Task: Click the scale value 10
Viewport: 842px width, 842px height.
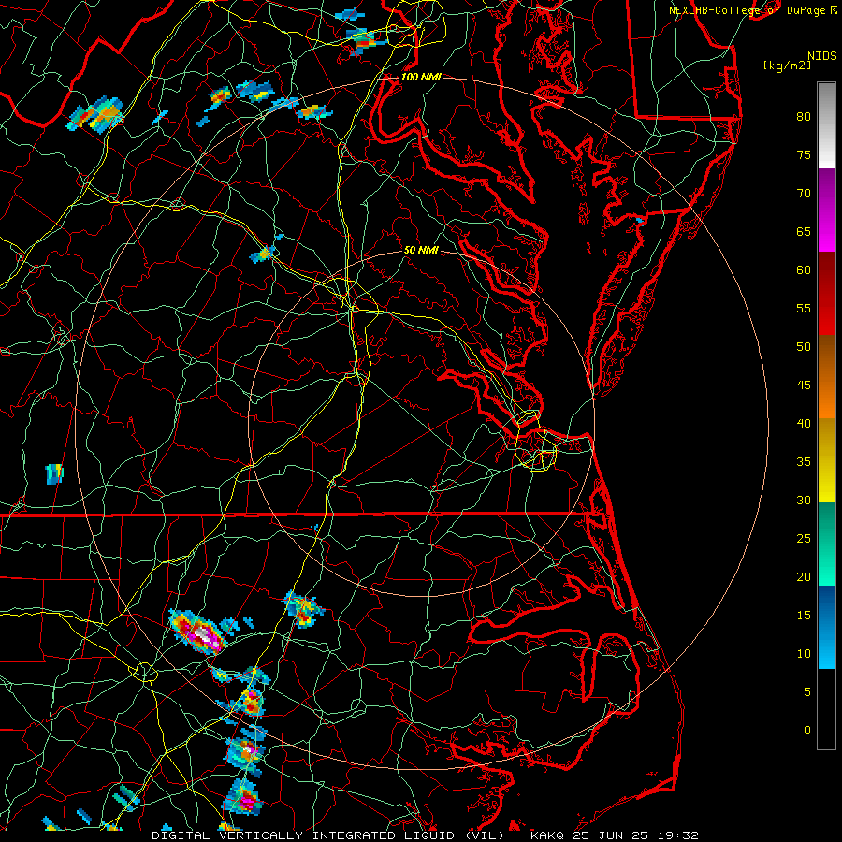Action: click(804, 654)
